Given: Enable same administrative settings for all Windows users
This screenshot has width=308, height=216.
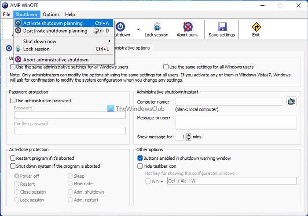Looking at the screenshot, I should [13, 67].
